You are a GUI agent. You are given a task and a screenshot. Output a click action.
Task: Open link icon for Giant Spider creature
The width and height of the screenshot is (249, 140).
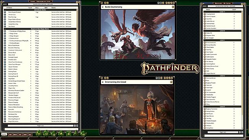[x=205, y=52]
